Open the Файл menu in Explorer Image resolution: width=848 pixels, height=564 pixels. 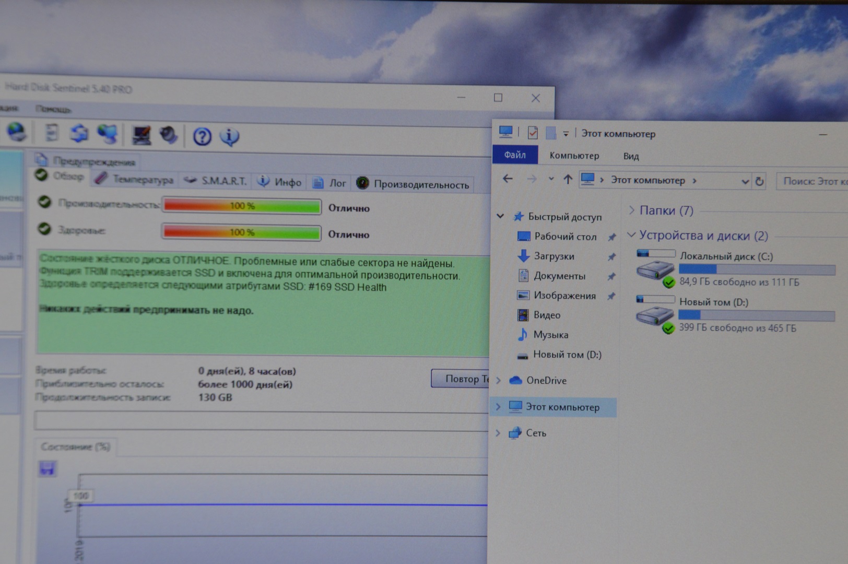click(514, 155)
